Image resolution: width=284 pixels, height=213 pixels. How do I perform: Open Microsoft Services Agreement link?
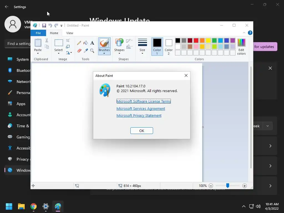141,108
